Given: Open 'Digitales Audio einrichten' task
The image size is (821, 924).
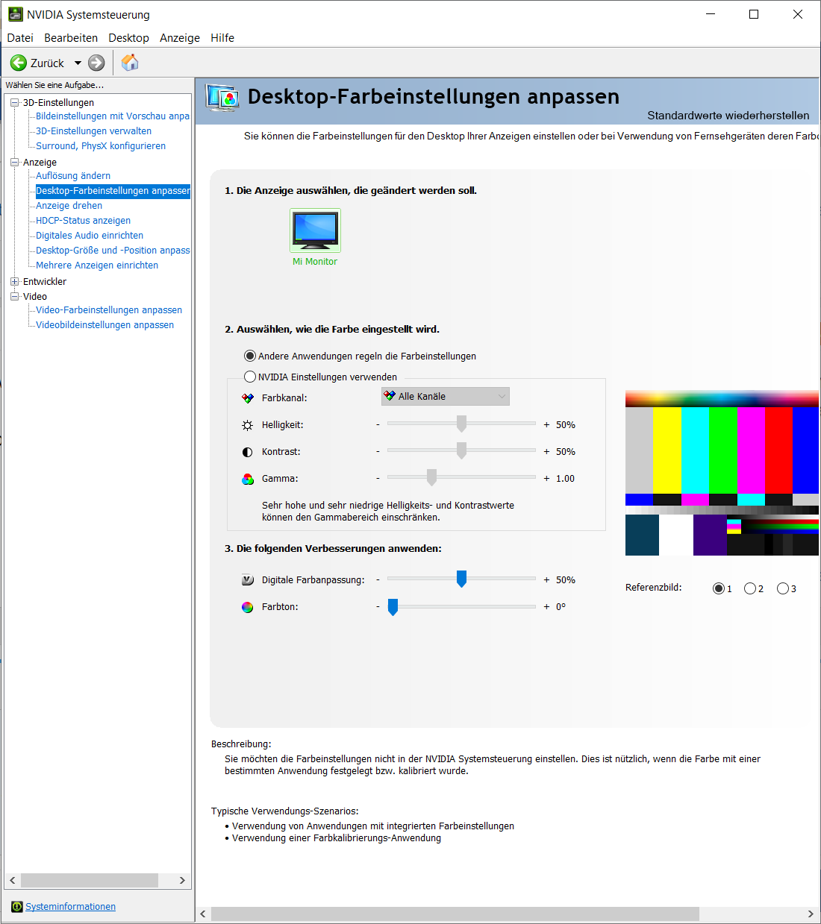Looking at the screenshot, I should coord(90,236).
